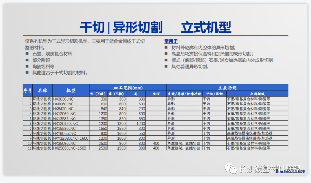Select model HX3030LNC in row 1
311x183 pixels.
63,99
